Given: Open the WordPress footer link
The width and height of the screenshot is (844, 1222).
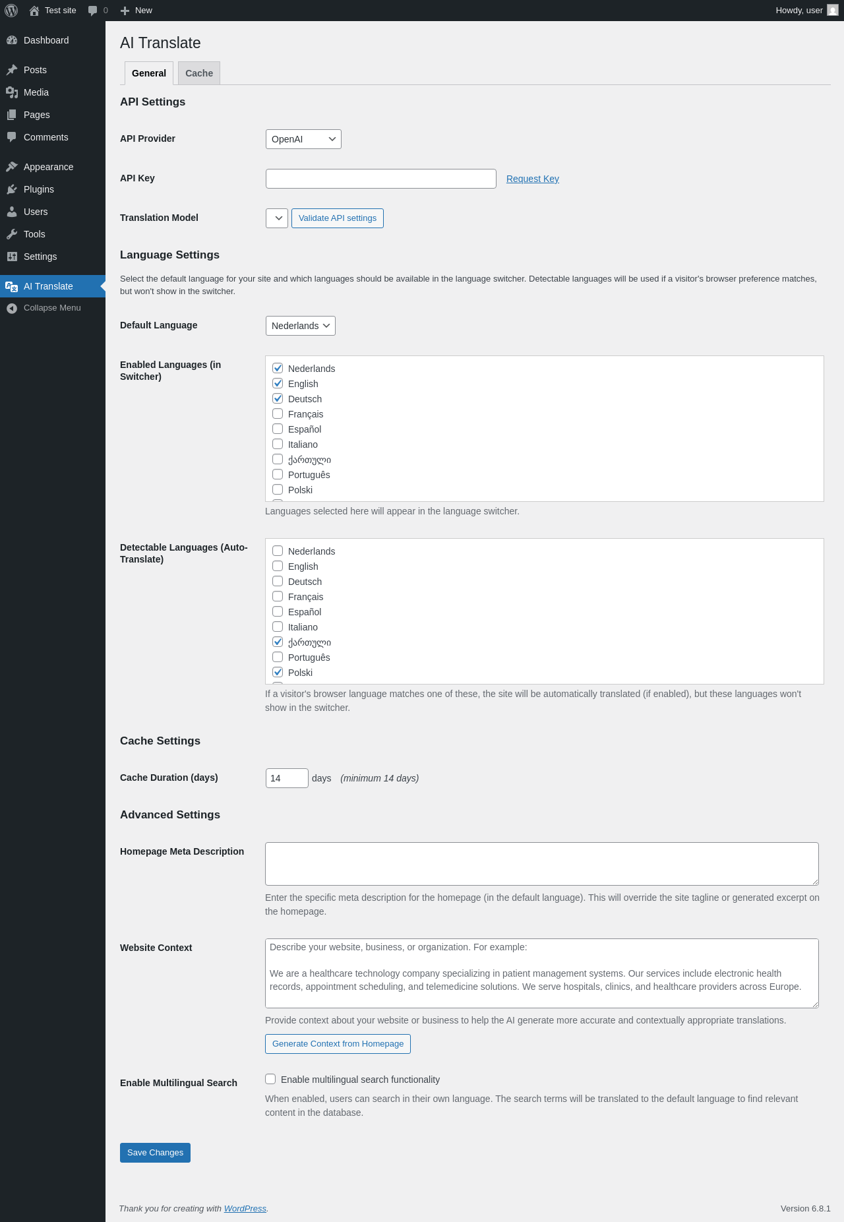Looking at the screenshot, I should [245, 1209].
